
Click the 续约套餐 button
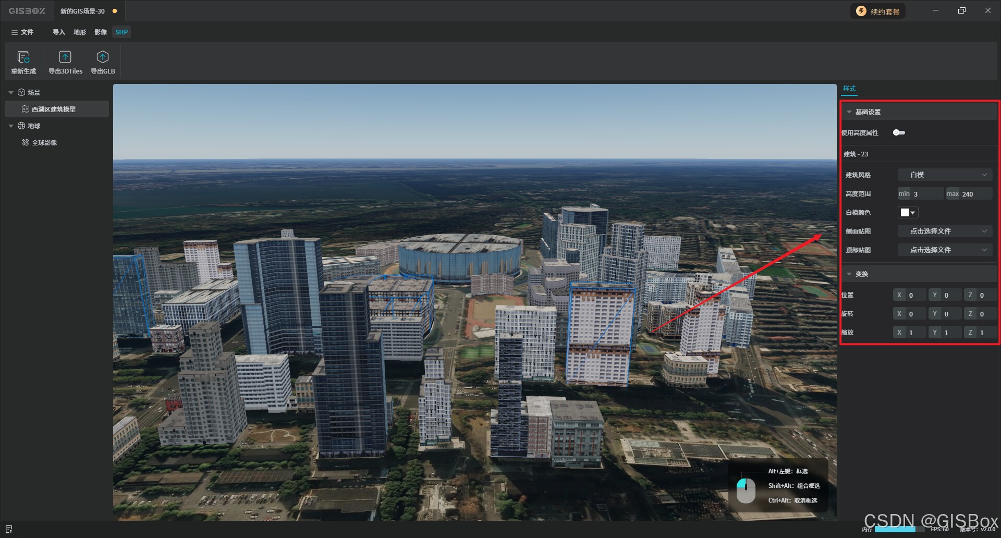[878, 11]
